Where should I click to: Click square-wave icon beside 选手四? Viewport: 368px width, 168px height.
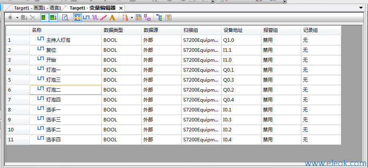pos(41,138)
